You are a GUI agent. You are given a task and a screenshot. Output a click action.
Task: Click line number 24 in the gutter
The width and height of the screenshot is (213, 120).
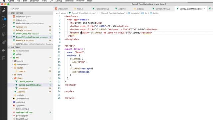(x=59, y=91)
